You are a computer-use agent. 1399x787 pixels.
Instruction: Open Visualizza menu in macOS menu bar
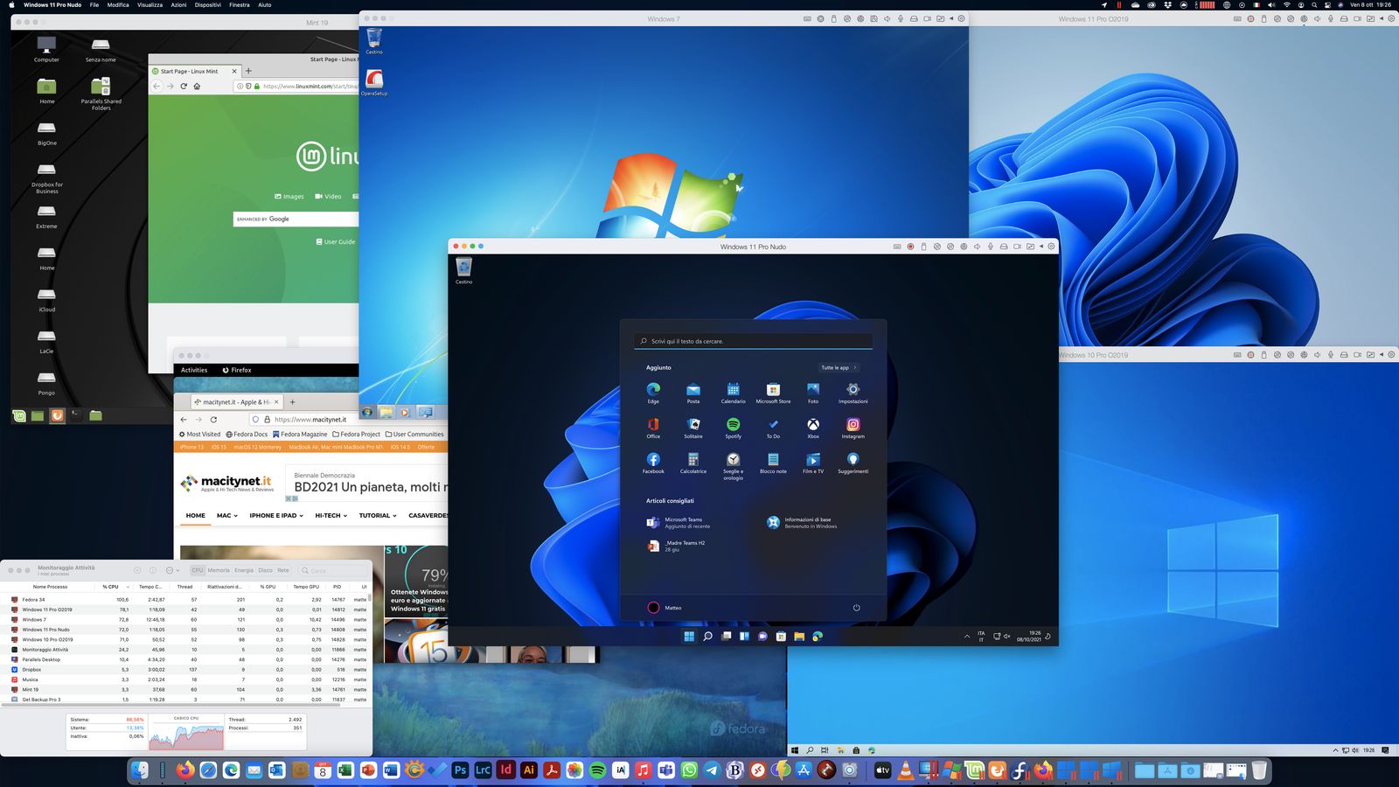150,4
